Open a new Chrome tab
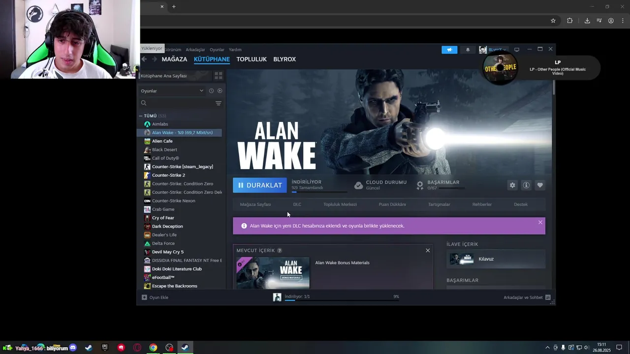Screen dimensions: 630x354 point(174,6)
